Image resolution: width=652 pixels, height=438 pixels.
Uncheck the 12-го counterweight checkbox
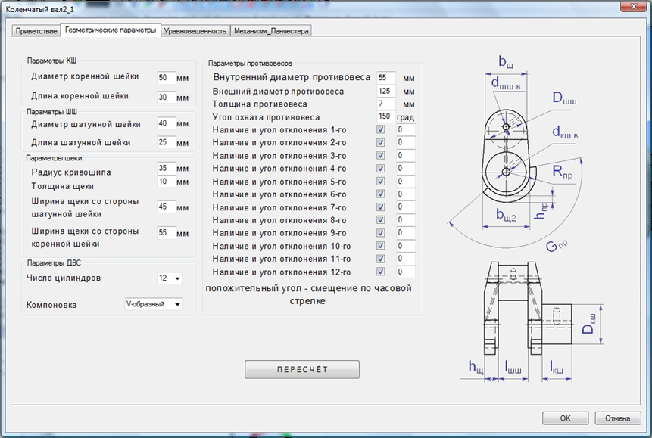(380, 272)
